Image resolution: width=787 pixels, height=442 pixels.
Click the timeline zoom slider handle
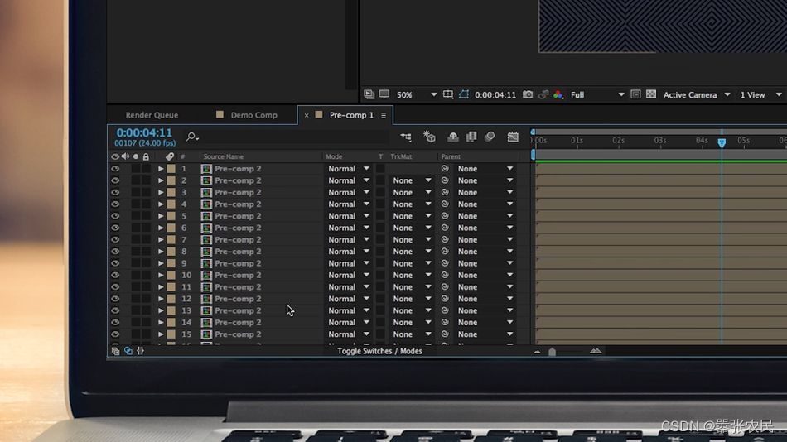[x=552, y=352]
